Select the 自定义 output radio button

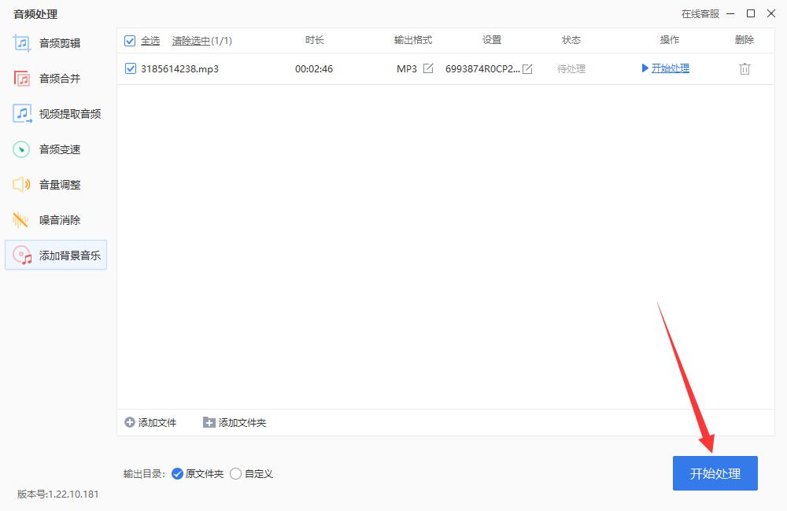coord(236,473)
